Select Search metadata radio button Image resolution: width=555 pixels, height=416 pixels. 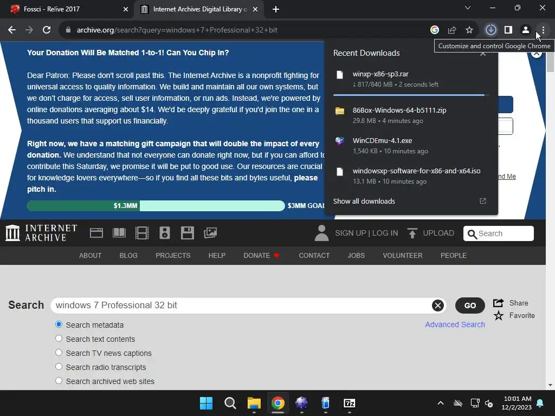tap(59, 324)
